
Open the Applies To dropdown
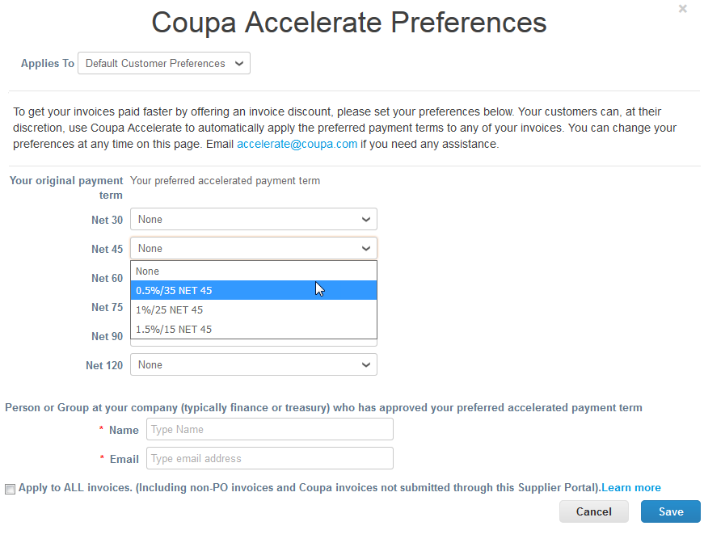click(164, 63)
